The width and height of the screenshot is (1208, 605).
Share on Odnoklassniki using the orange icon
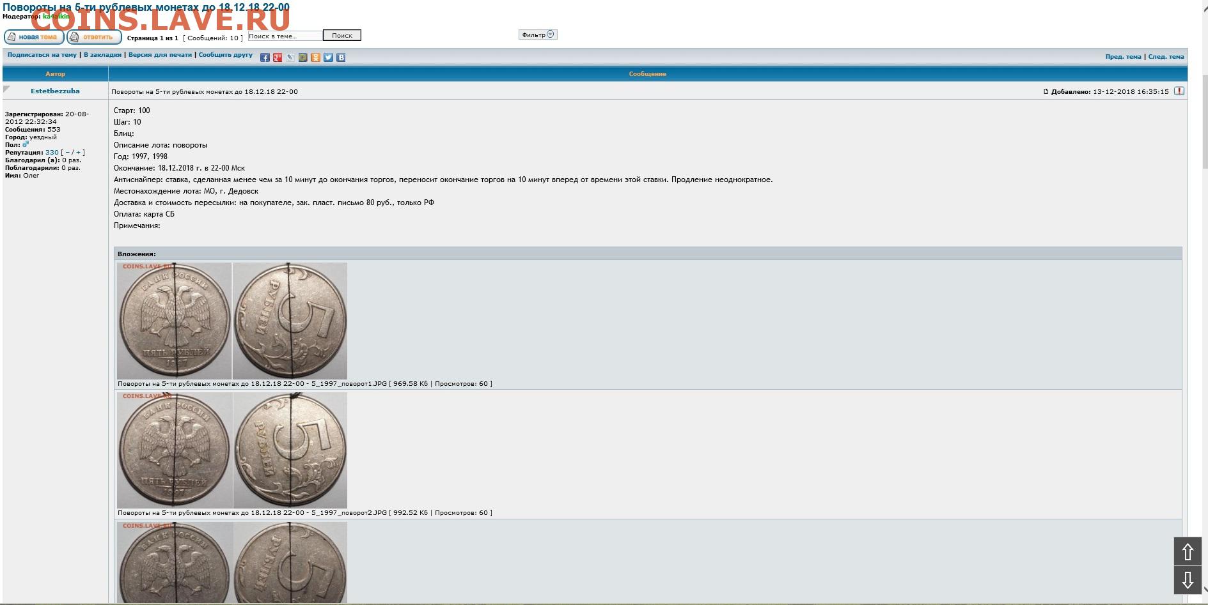pyautogui.click(x=315, y=57)
